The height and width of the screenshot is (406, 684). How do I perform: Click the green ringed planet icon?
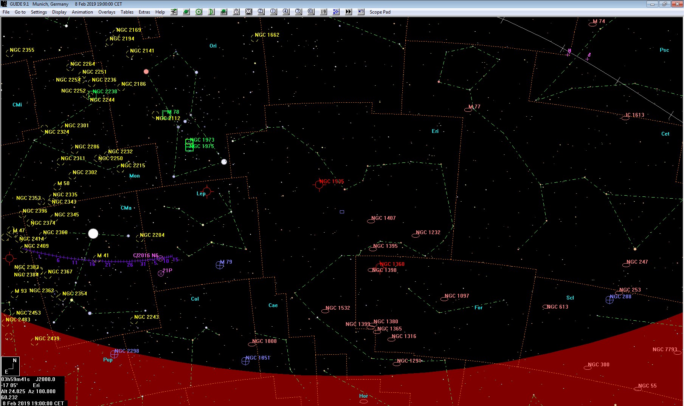[186, 12]
